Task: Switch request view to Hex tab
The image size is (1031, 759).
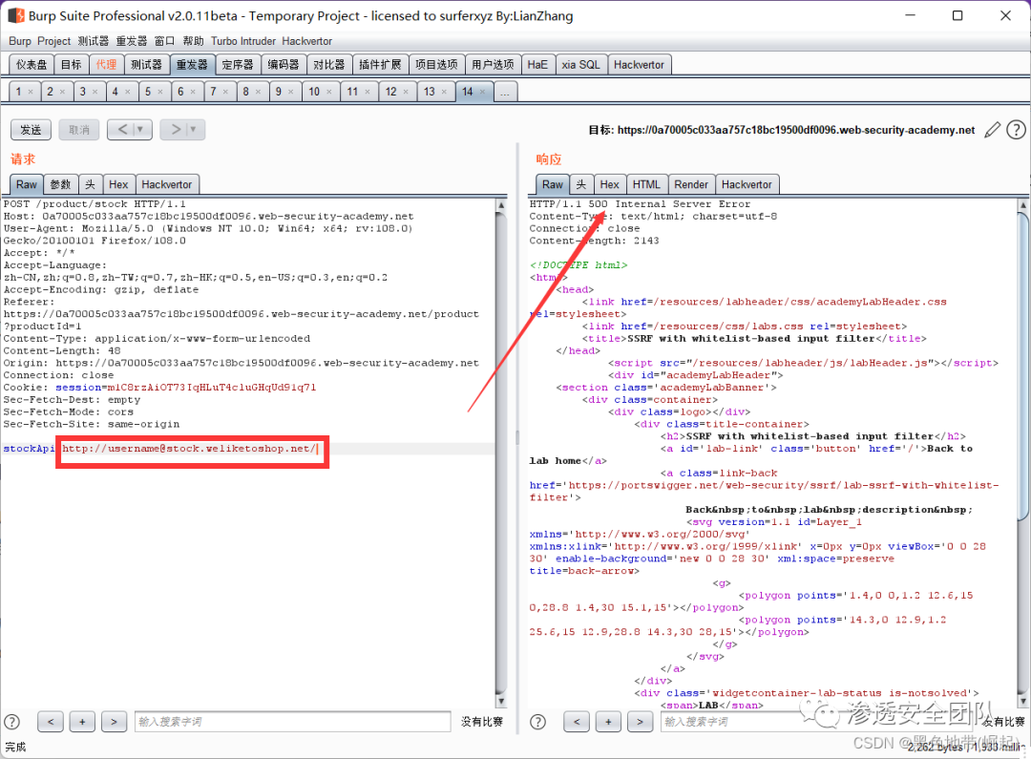Action: (118, 185)
